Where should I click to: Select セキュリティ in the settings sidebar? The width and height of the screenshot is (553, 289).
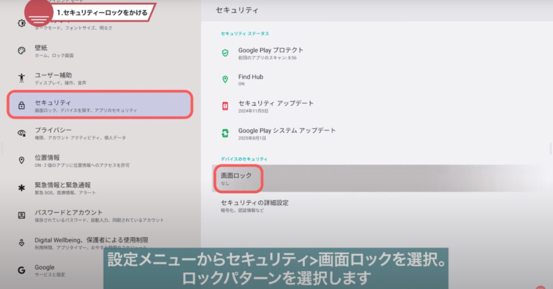[x=100, y=105]
